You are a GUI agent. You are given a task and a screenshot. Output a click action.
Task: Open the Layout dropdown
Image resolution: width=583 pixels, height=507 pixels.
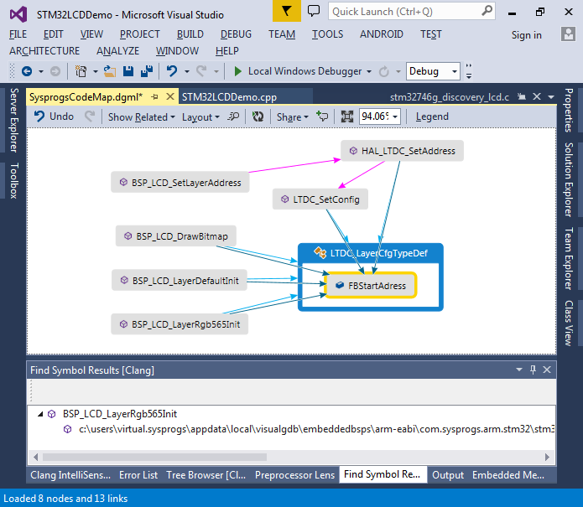200,117
